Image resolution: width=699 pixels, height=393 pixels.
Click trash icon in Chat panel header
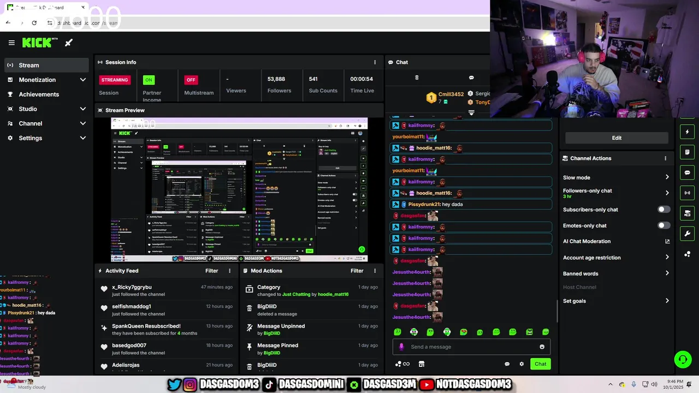(x=417, y=78)
